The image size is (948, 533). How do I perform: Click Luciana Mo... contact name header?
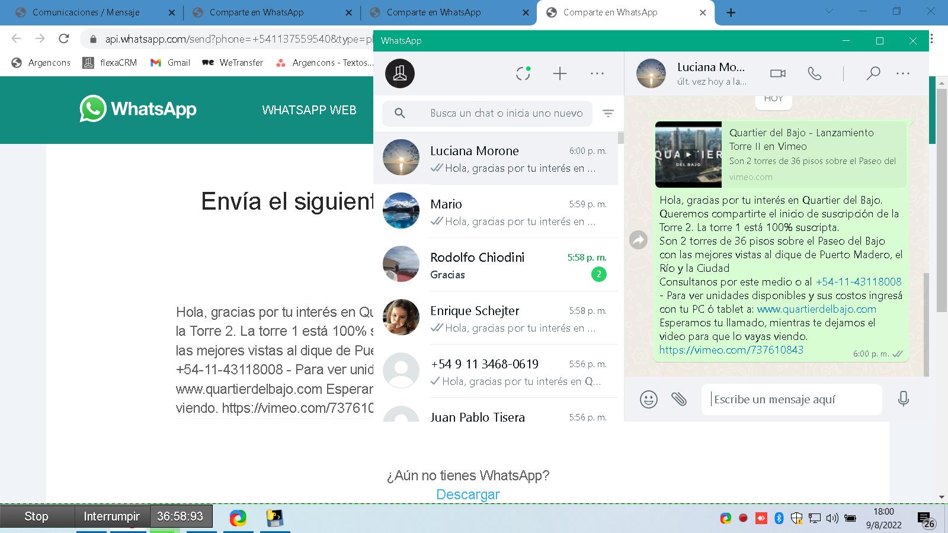[711, 68]
